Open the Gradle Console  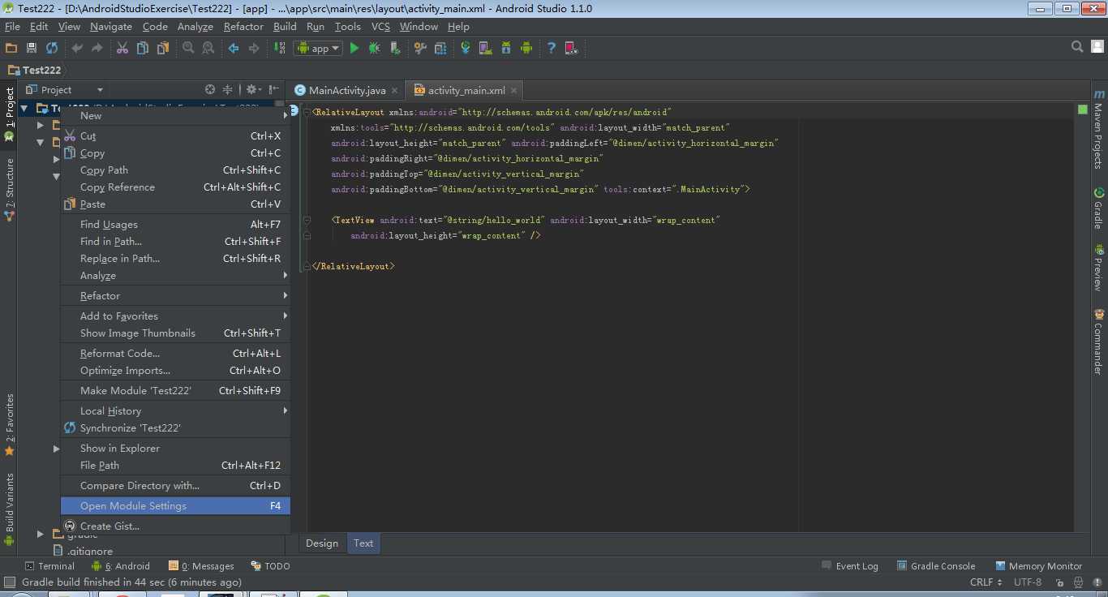936,566
